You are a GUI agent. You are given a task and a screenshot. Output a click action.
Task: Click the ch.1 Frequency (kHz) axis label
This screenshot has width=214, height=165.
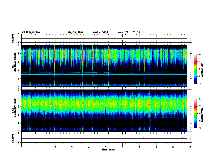point(14,62)
